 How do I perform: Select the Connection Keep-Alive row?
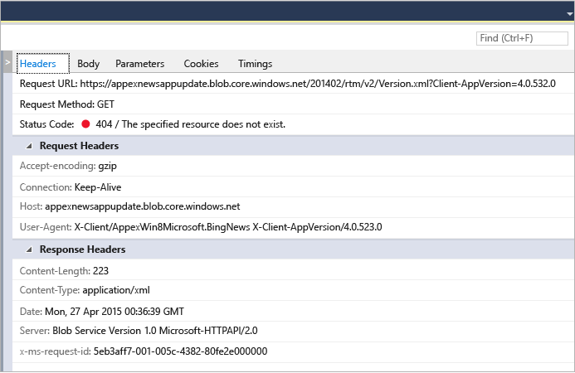pyautogui.click(x=294, y=186)
